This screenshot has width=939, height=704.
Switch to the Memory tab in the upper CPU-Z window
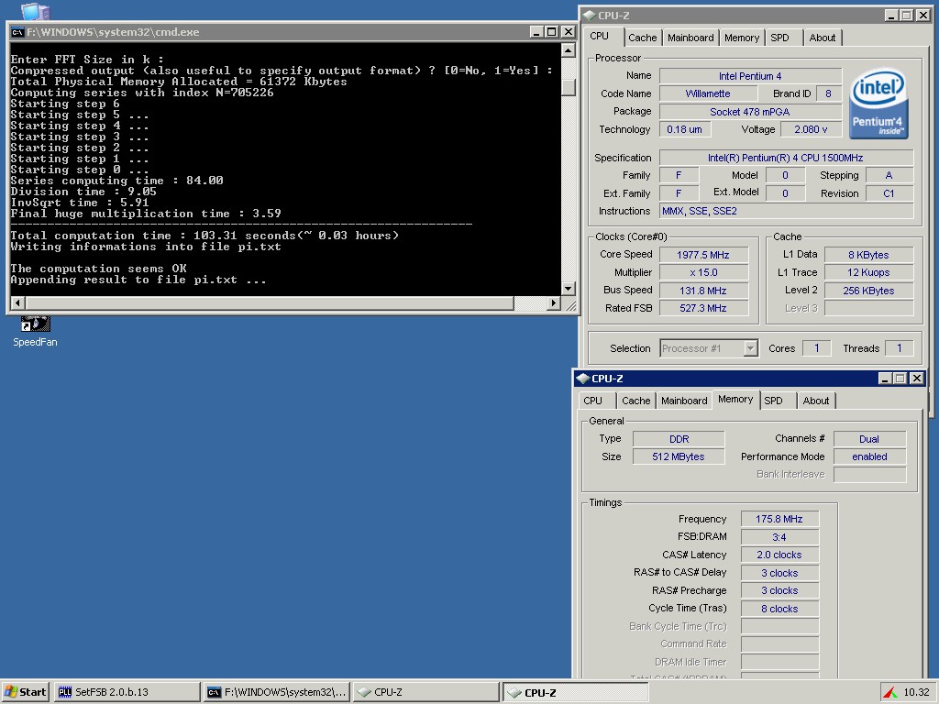[x=741, y=38]
